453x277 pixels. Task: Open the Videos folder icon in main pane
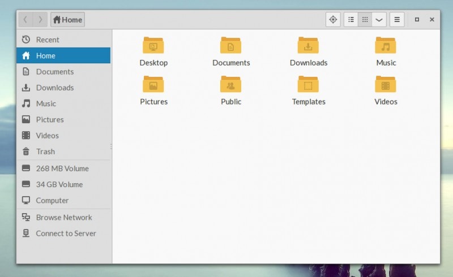click(x=386, y=84)
